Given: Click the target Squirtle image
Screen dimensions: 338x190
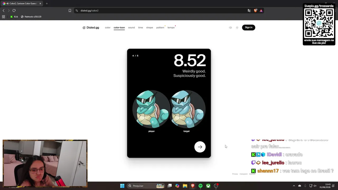Looking at the screenshot, I should pyautogui.click(x=186, y=109).
